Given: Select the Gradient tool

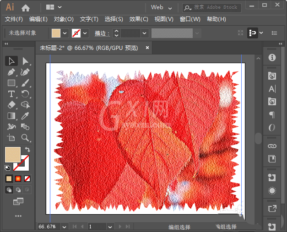Looking at the screenshot, I should (x=11, y=116).
